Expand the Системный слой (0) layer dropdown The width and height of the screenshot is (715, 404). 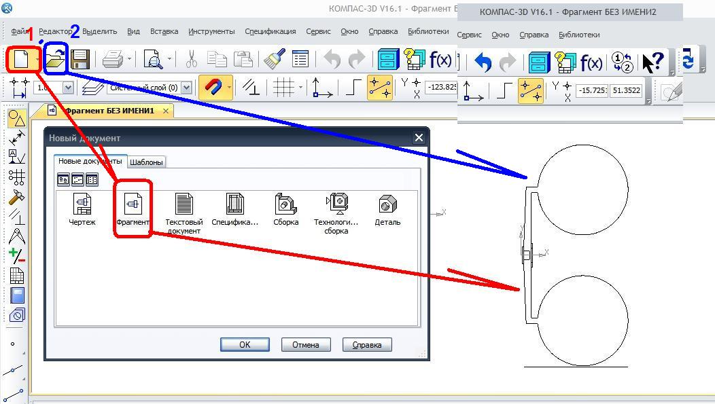tap(186, 88)
